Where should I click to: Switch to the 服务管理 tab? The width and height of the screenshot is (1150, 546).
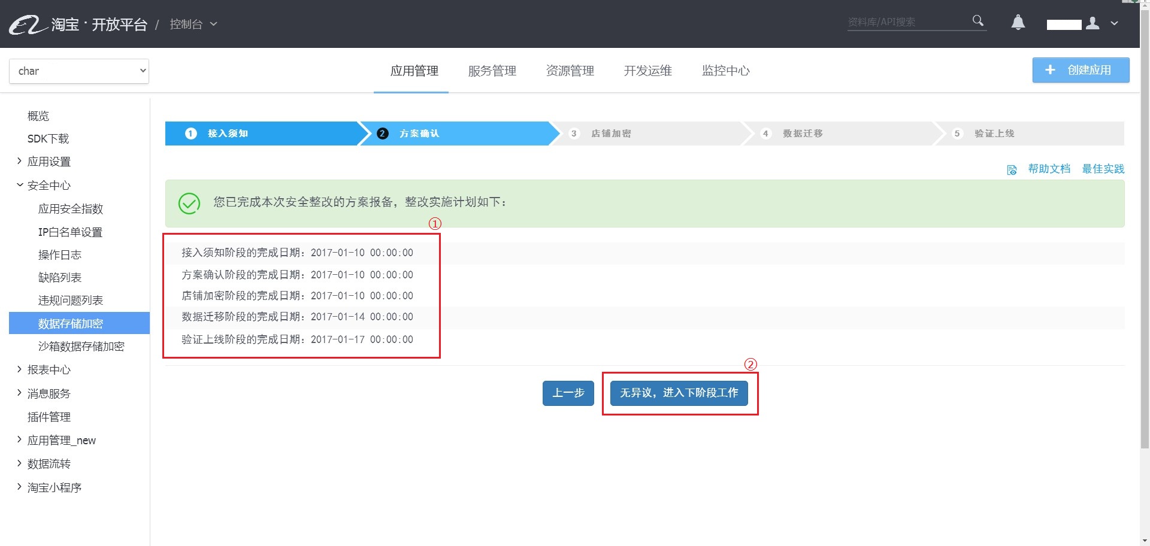[x=492, y=71]
